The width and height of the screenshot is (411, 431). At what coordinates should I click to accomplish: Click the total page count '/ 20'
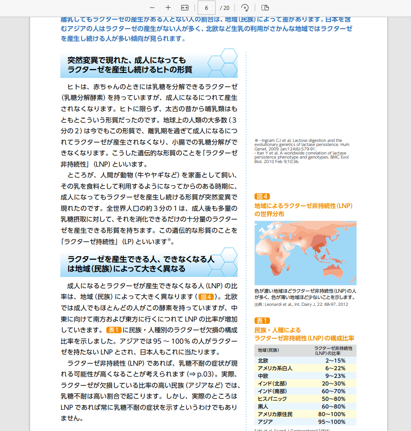[225, 8]
